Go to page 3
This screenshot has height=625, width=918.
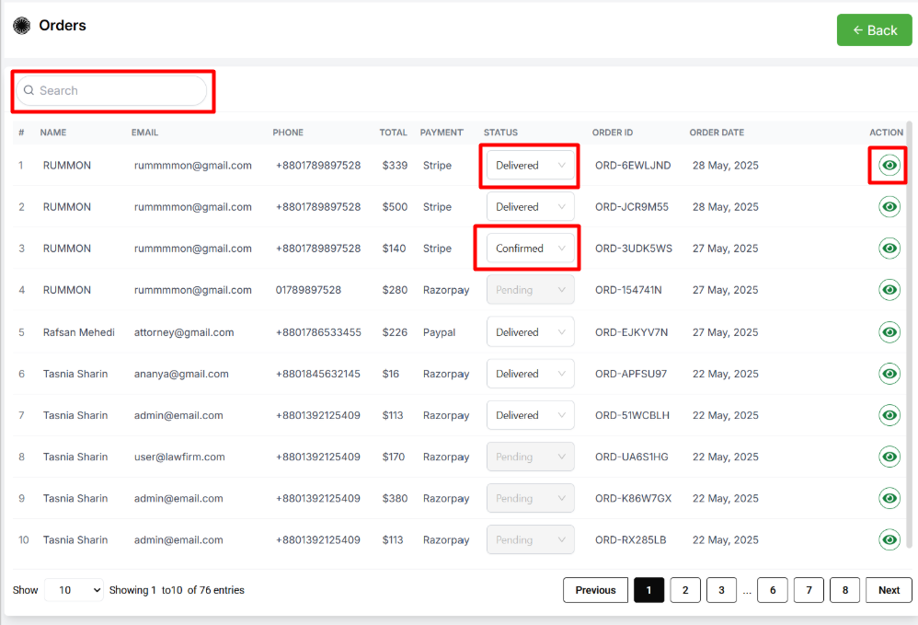click(x=721, y=590)
